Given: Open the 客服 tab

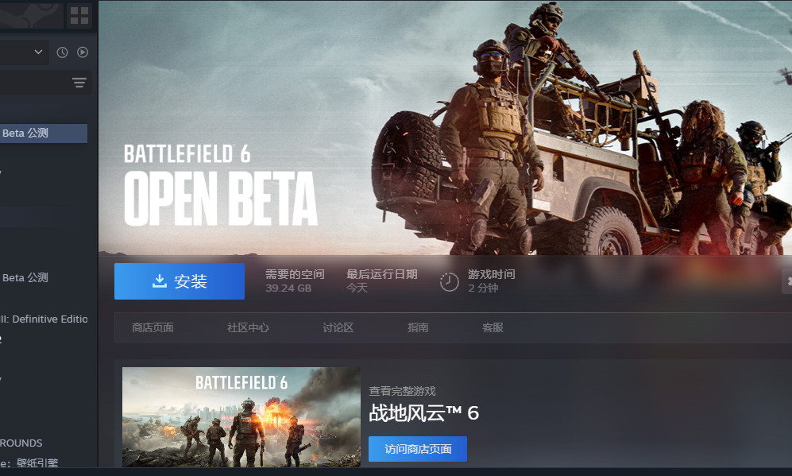Looking at the screenshot, I should pyautogui.click(x=493, y=327).
